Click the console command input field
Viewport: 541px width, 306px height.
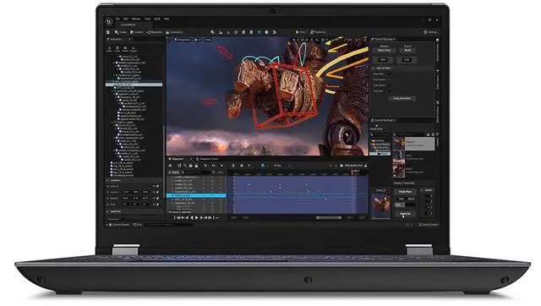click(x=169, y=225)
